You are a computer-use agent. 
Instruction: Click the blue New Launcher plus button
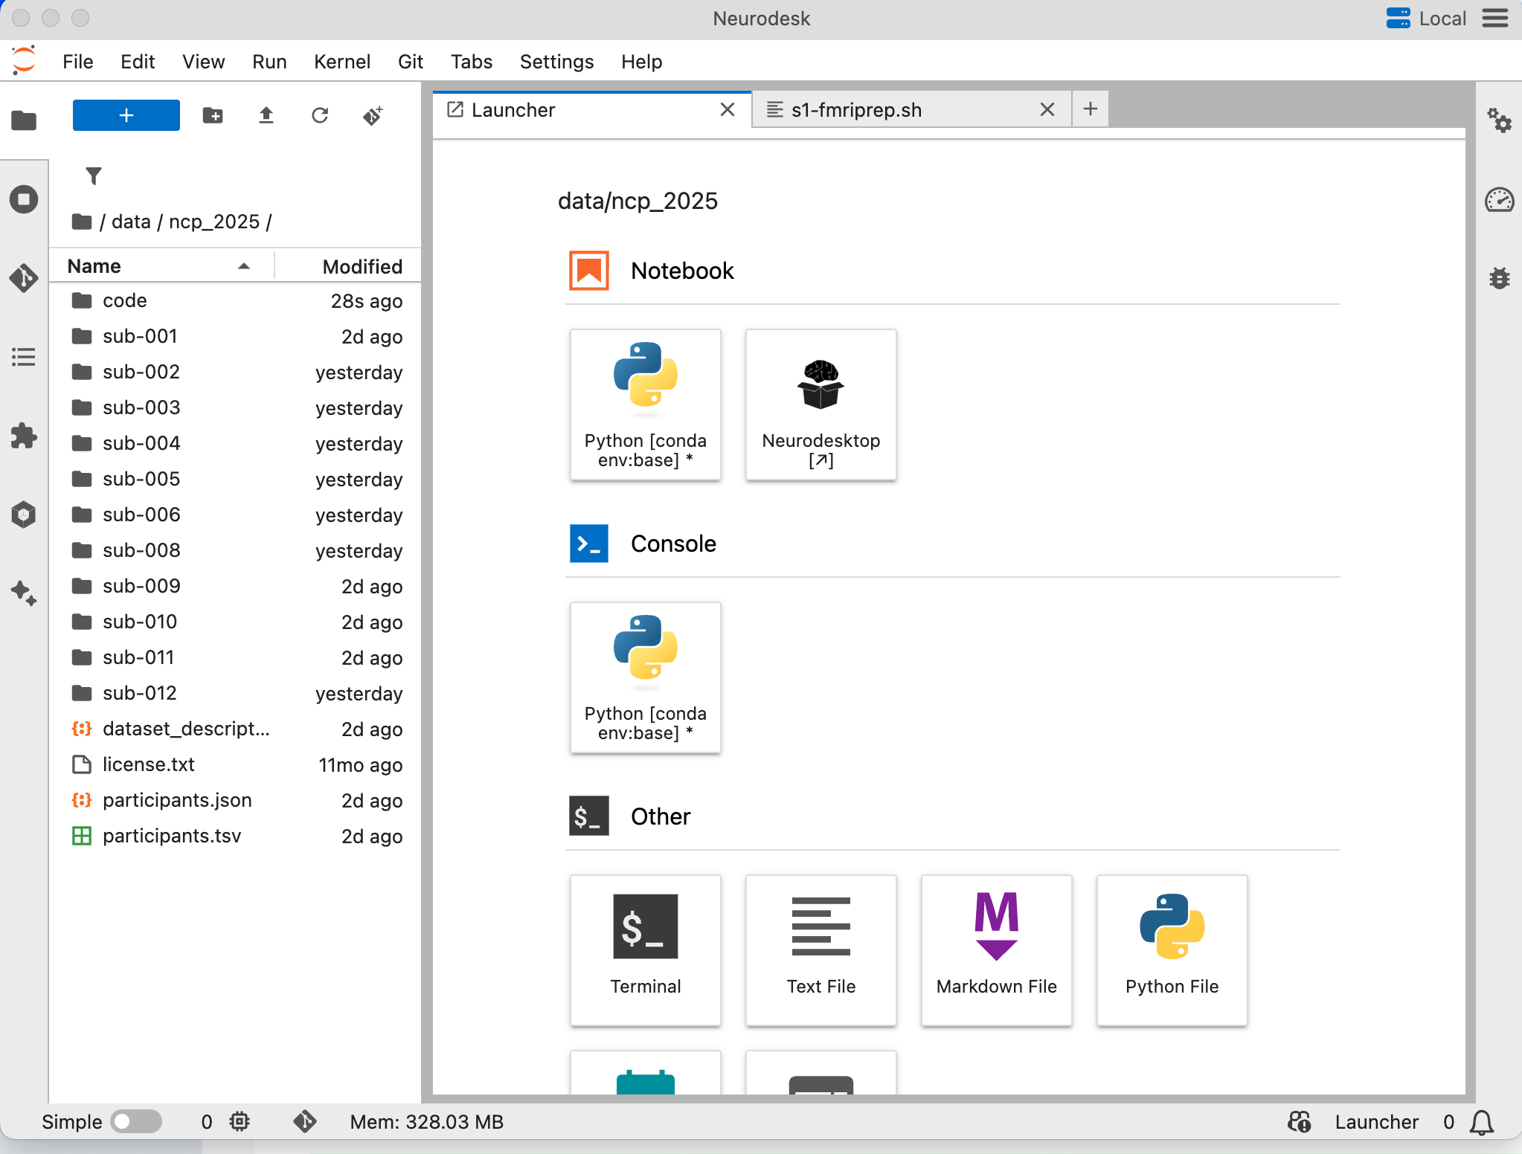pos(126,115)
